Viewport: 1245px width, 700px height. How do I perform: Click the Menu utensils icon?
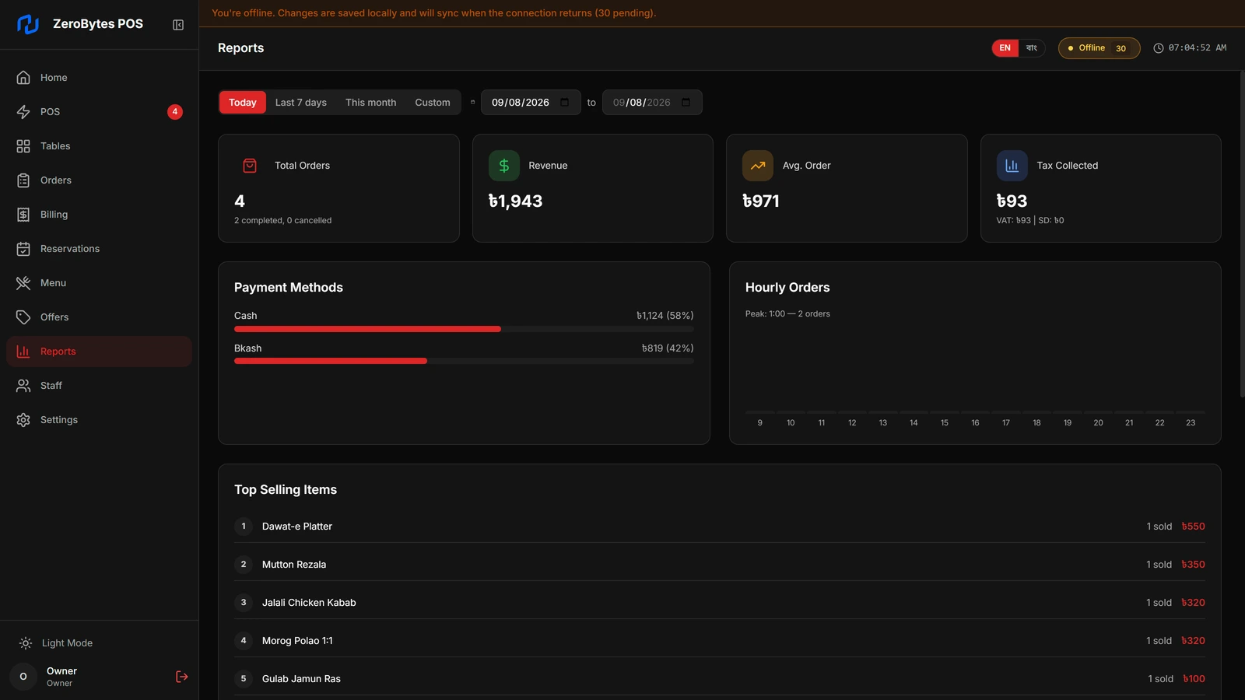click(x=23, y=283)
